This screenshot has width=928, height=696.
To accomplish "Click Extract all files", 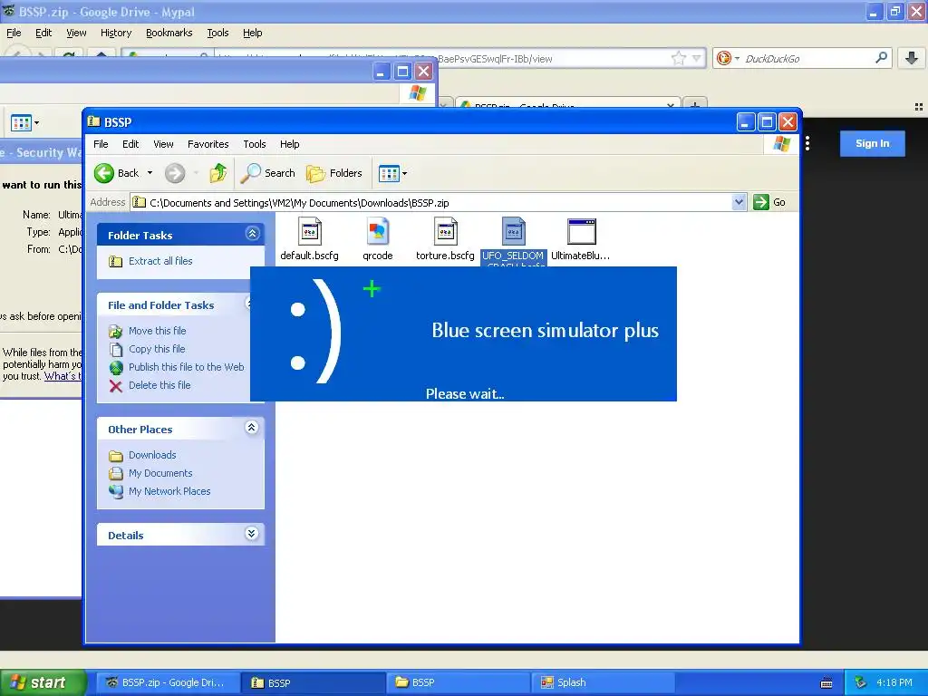I will click(160, 261).
